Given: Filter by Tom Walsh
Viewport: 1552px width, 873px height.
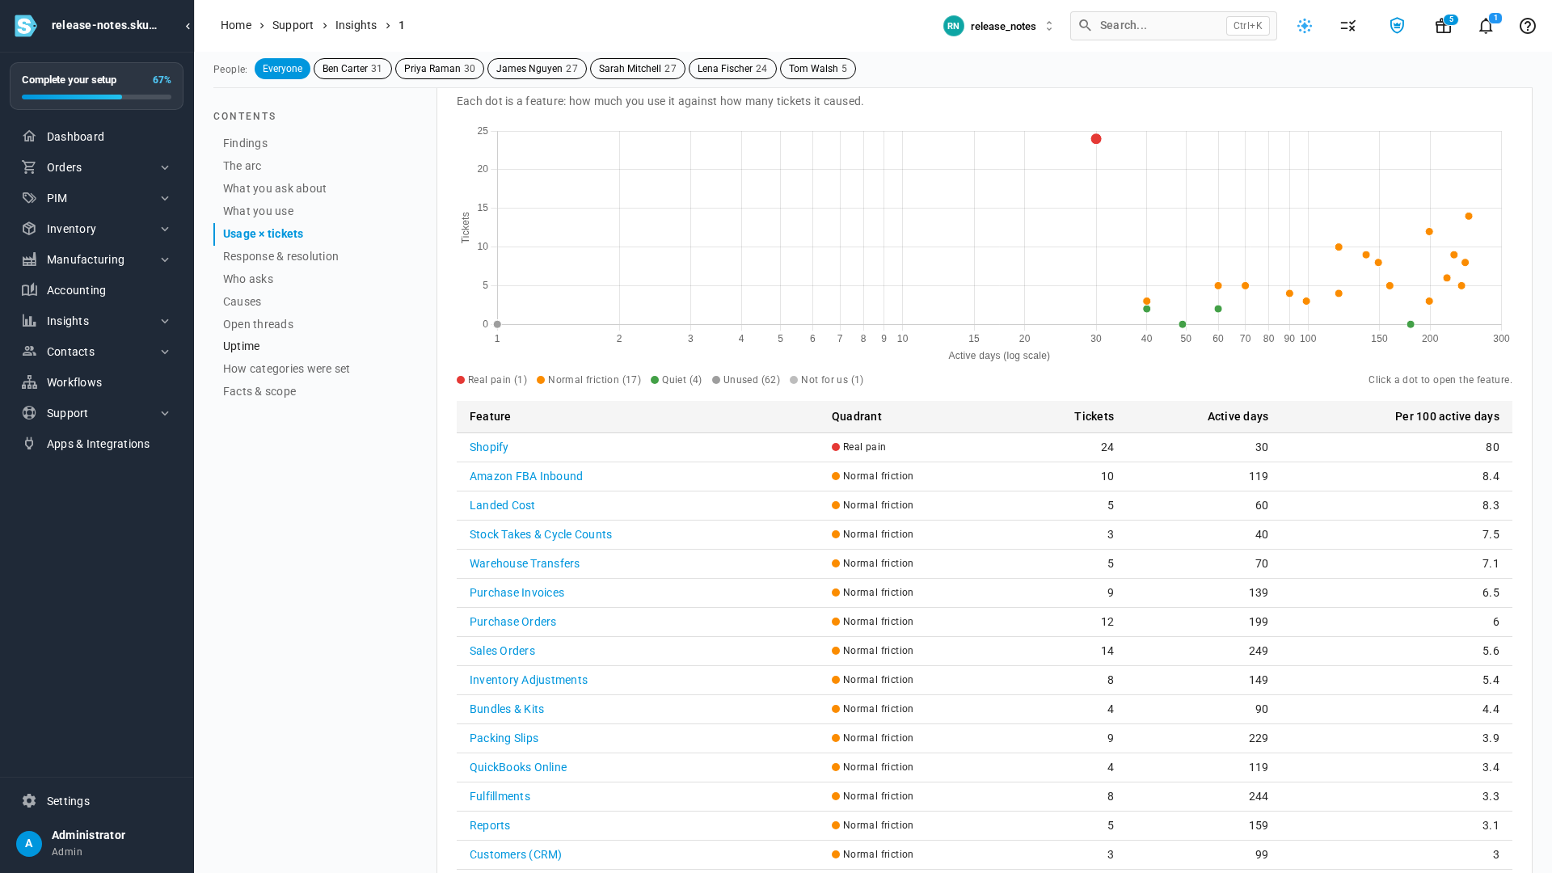Looking at the screenshot, I should coord(818,69).
